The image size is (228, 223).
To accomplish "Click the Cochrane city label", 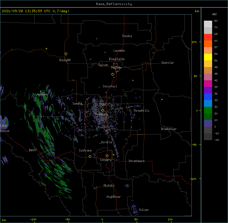I will [85, 150].
